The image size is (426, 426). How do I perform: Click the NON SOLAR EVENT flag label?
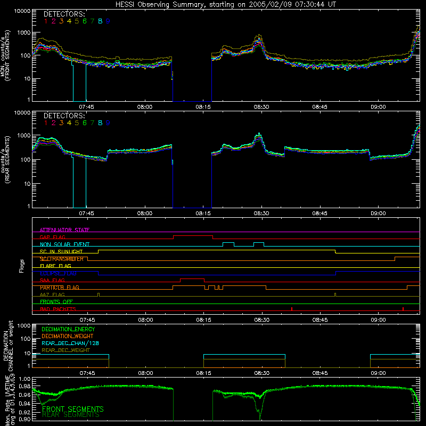[64, 244]
